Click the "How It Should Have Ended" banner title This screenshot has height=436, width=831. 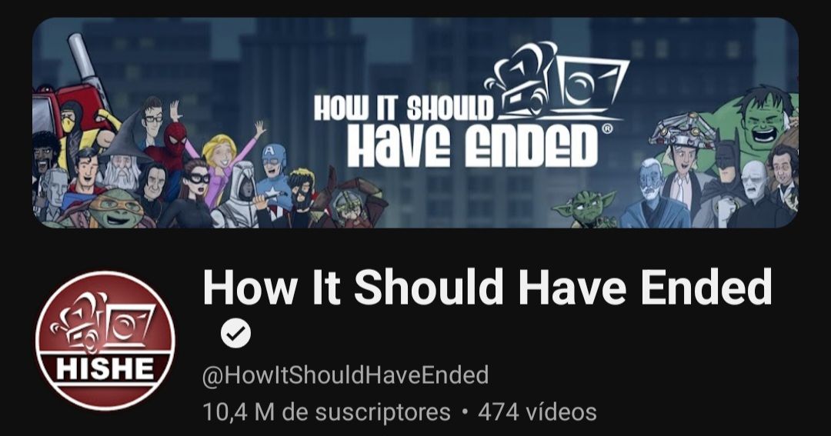(456, 131)
